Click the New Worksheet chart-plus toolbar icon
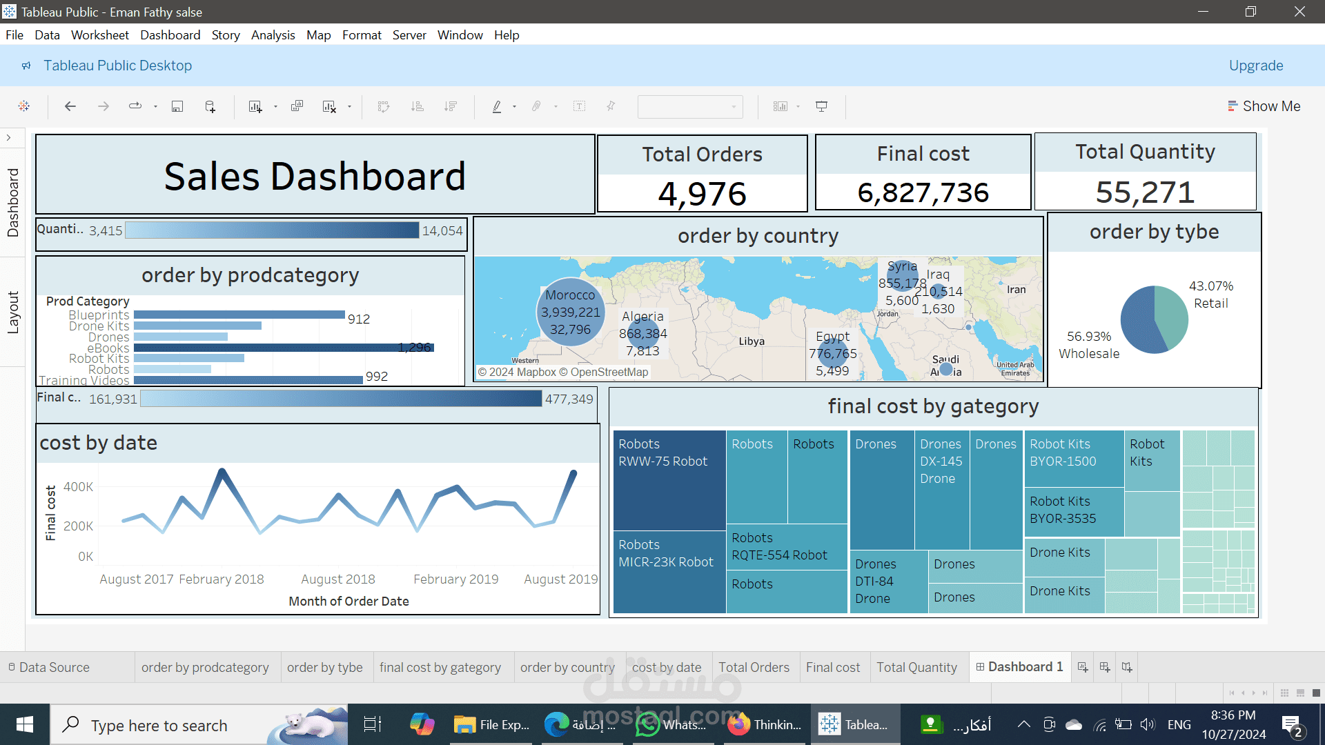 point(255,106)
